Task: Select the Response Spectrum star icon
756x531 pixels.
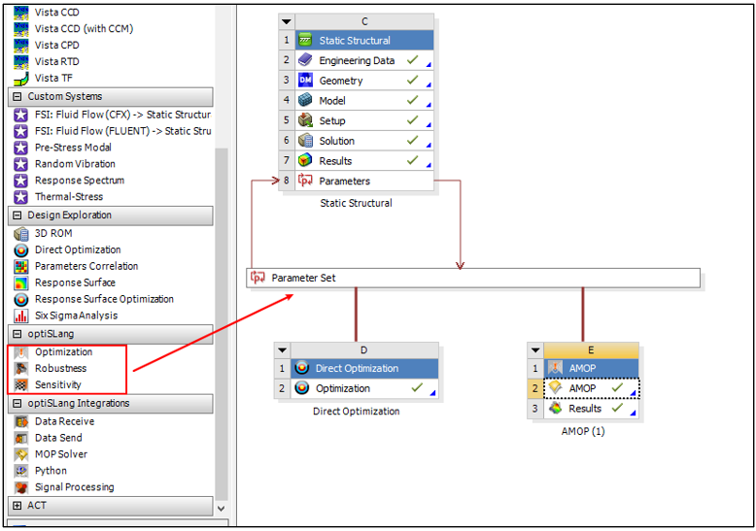Action: 20,181
